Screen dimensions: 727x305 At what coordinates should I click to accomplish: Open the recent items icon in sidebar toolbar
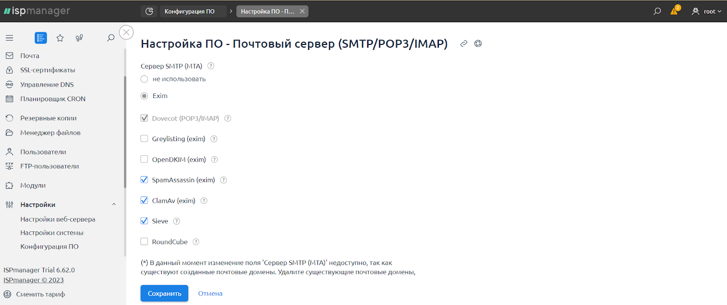pos(80,38)
